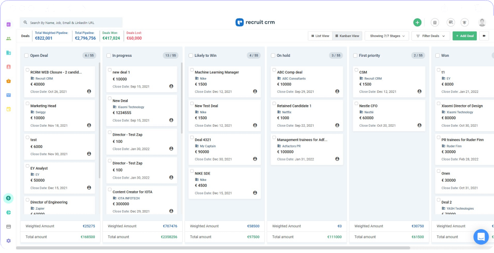Viewport: 494px width, 253px height.
Task: Switch to Kanban View
Action: point(347,36)
